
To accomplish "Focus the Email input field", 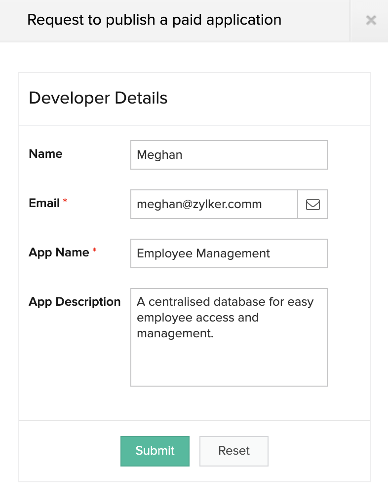I will click(x=214, y=204).
